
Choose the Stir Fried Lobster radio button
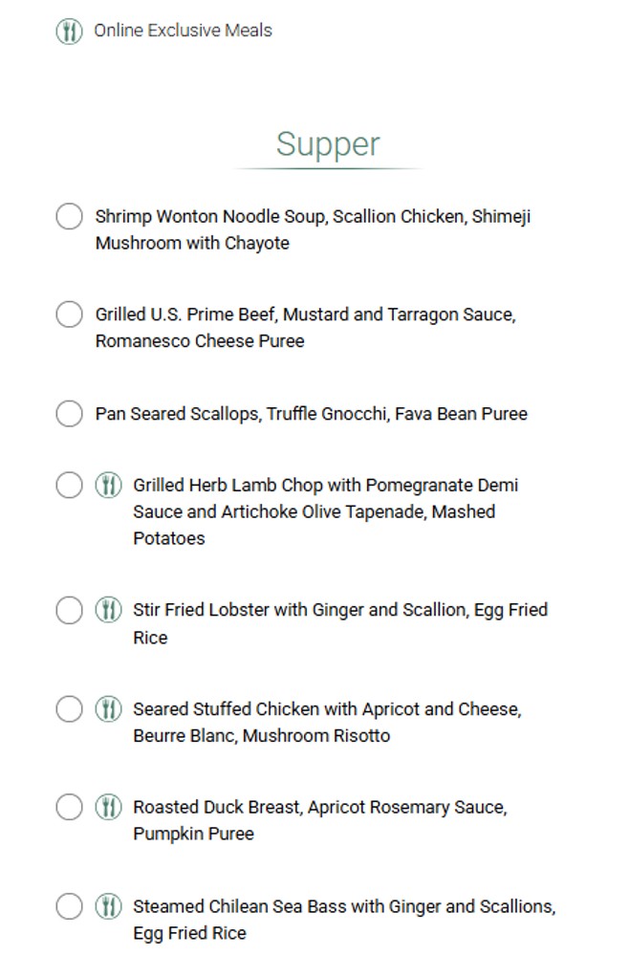click(x=69, y=610)
